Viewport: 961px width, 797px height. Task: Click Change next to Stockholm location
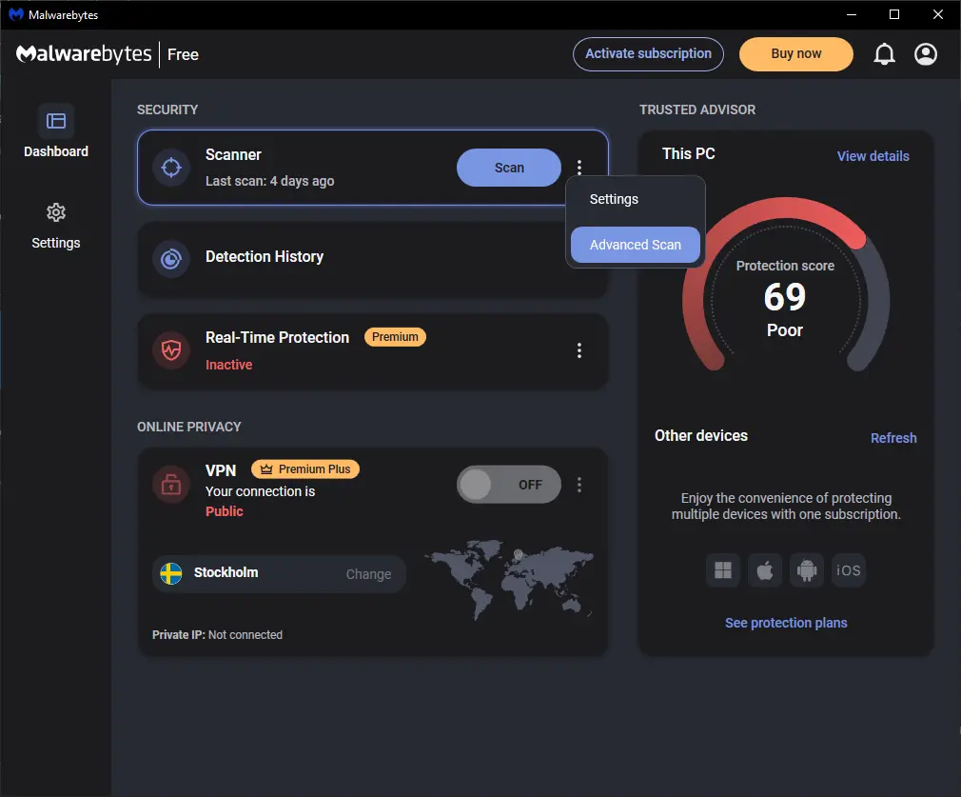(368, 574)
